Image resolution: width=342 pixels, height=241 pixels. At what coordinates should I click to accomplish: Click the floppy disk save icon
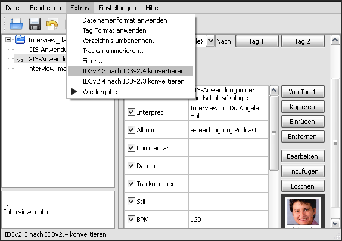[x=35, y=24]
